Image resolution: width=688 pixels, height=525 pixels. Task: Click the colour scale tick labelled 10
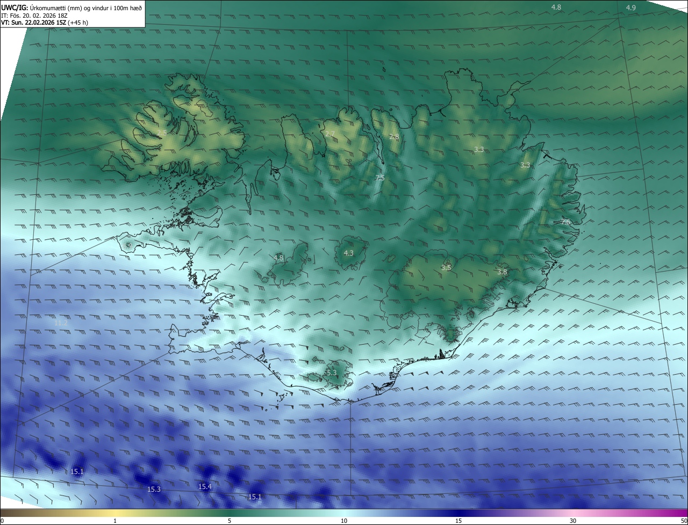(x=344, y=521)
